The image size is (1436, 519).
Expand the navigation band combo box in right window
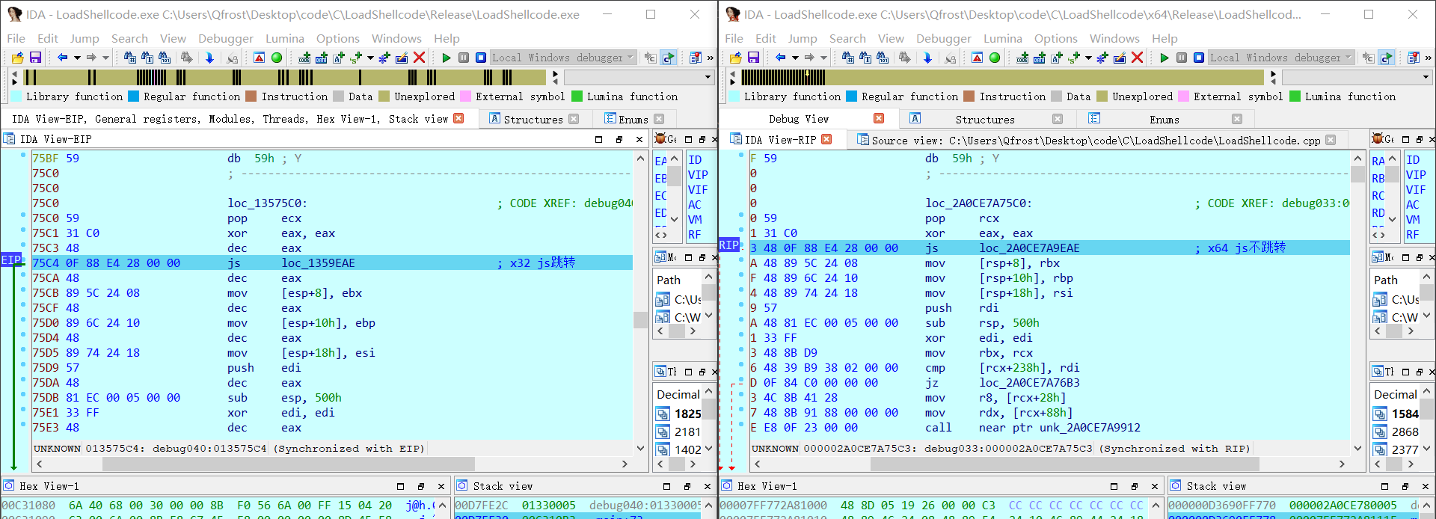click(x=1426, y=77)
